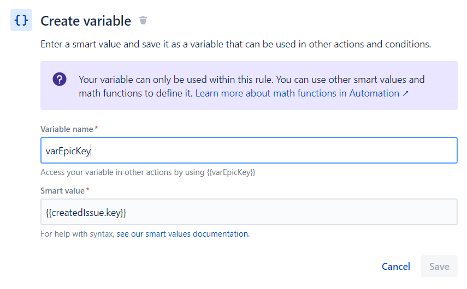Focus the Variable name input field
The image size is (467, 289).
(249, 150)
